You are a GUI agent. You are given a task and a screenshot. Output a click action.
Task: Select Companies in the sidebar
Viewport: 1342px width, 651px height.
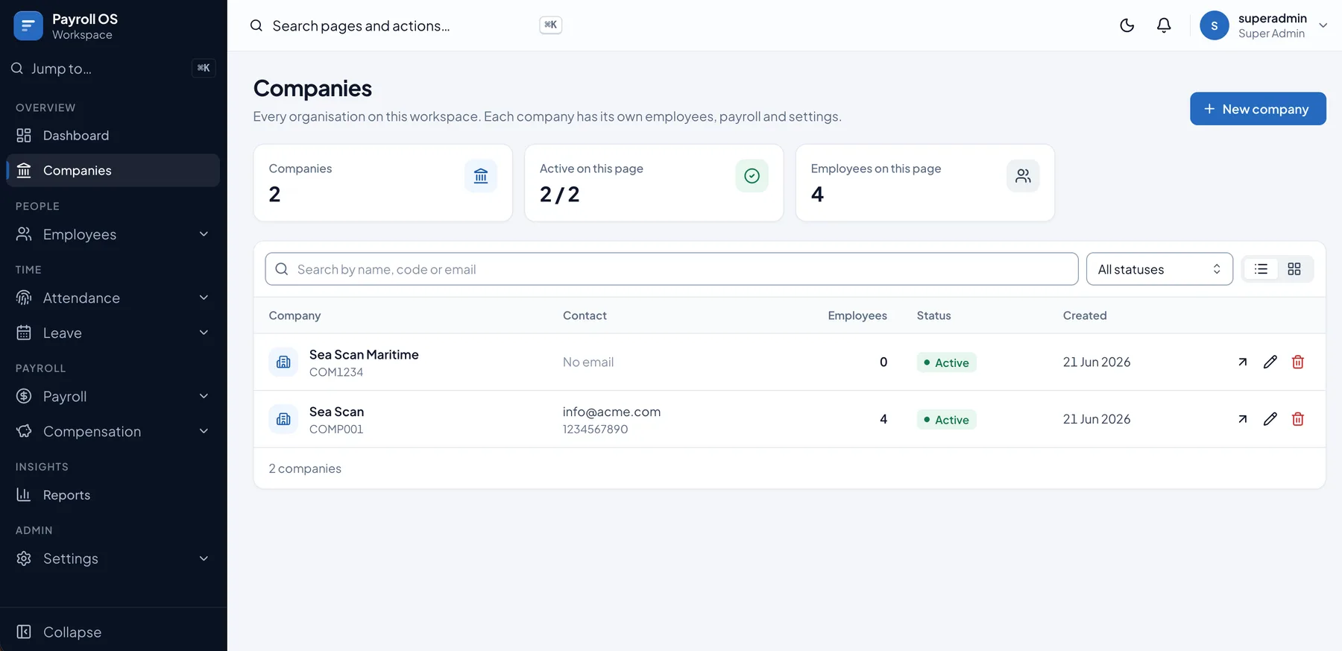(113, 170)
